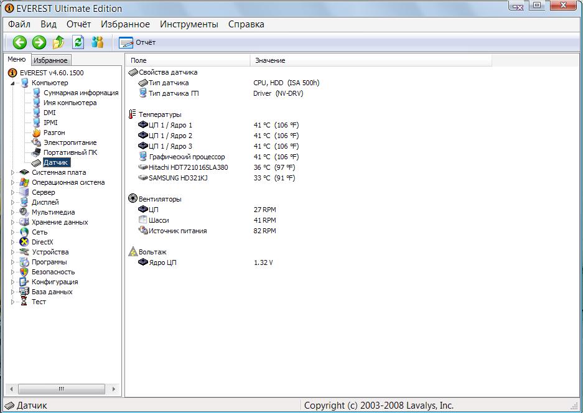This screenshot has height=413, width=583.
Task: Click the База данных icon
Action: 24,292
